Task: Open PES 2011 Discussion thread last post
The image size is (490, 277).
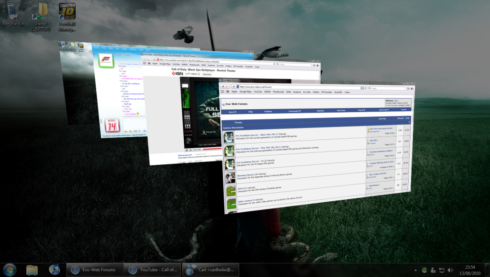Action: point(381,128)
